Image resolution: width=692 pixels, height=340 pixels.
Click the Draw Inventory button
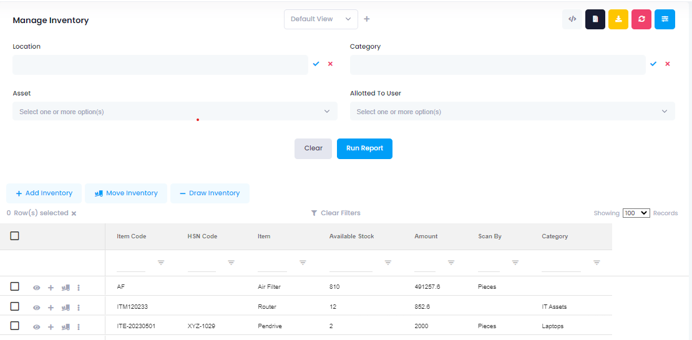point(210,193)
